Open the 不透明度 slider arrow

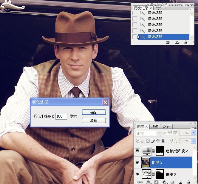(x=193, y=133)
